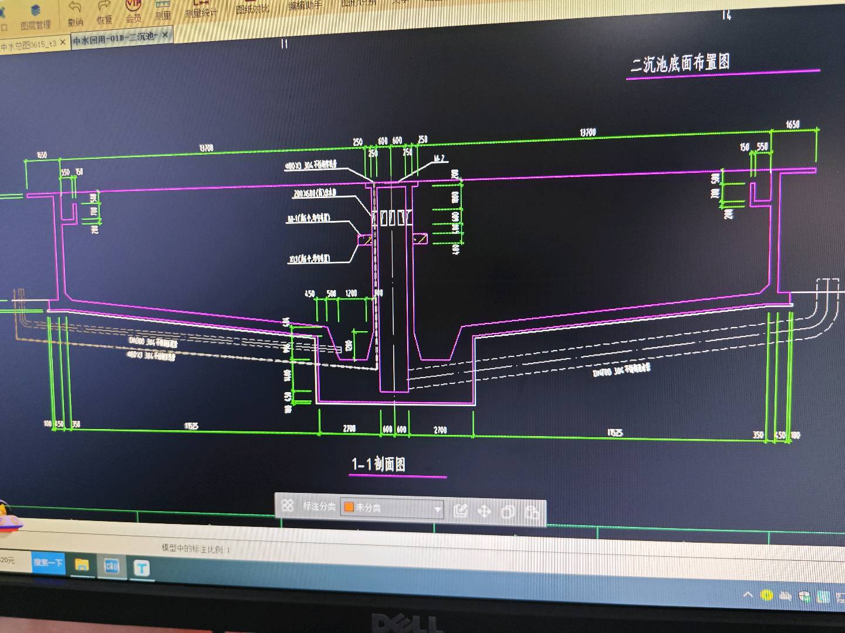
Task: Open the 图纸对比 drawing compare tool
Action: point(252,8)
